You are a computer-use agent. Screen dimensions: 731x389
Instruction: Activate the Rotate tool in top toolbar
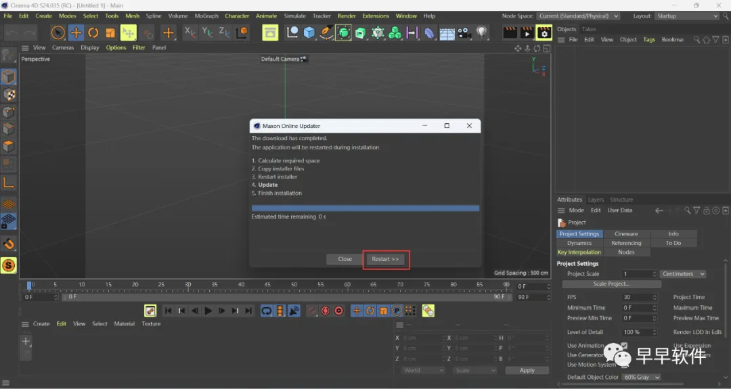93,33
